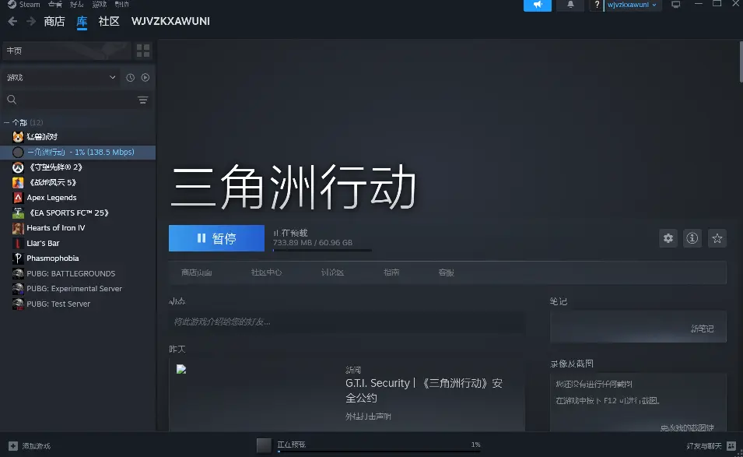Pause the download with the blue button
Screen dimensions: 743x457
point(216,238)
